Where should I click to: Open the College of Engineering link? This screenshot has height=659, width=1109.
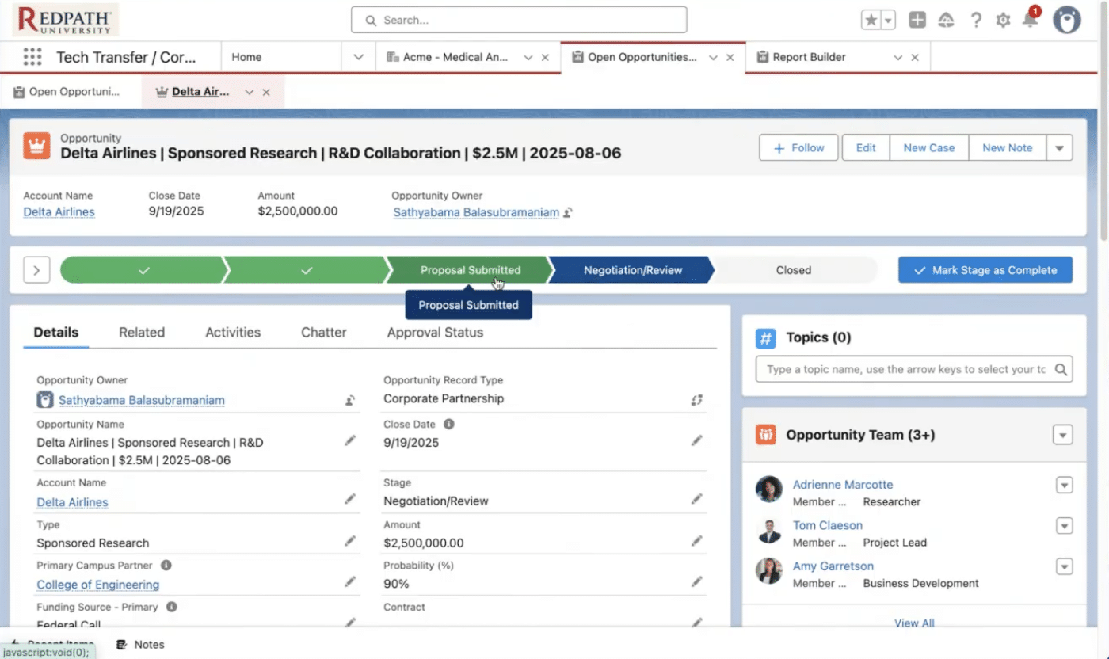(98, 585)
